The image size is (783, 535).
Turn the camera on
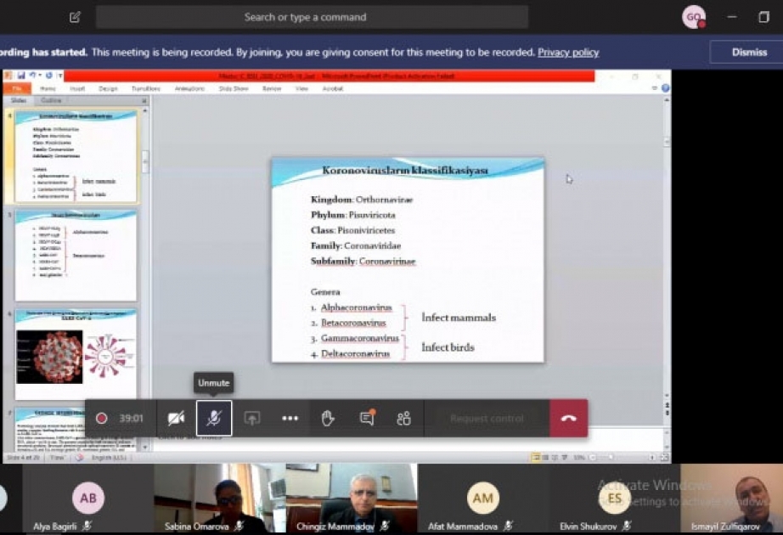click(x=176, y=418)
